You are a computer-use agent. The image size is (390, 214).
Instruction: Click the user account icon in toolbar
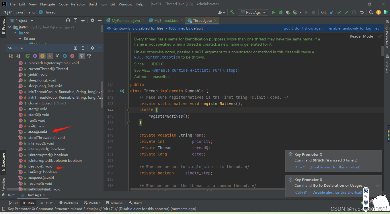[x=221, y=12]
